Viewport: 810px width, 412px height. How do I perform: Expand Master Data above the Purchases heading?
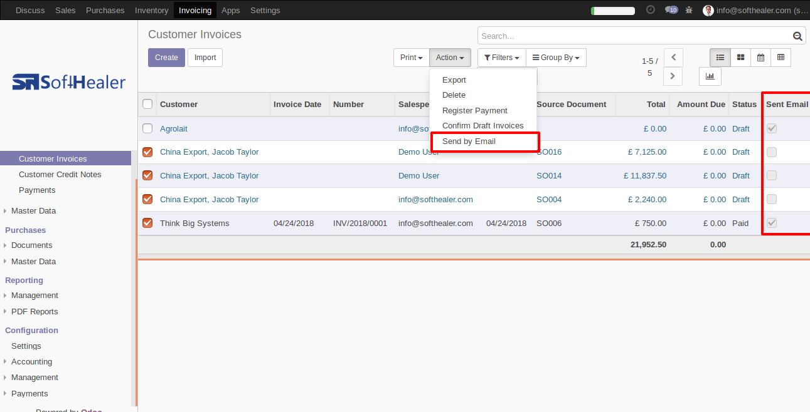tap(33, 211)
